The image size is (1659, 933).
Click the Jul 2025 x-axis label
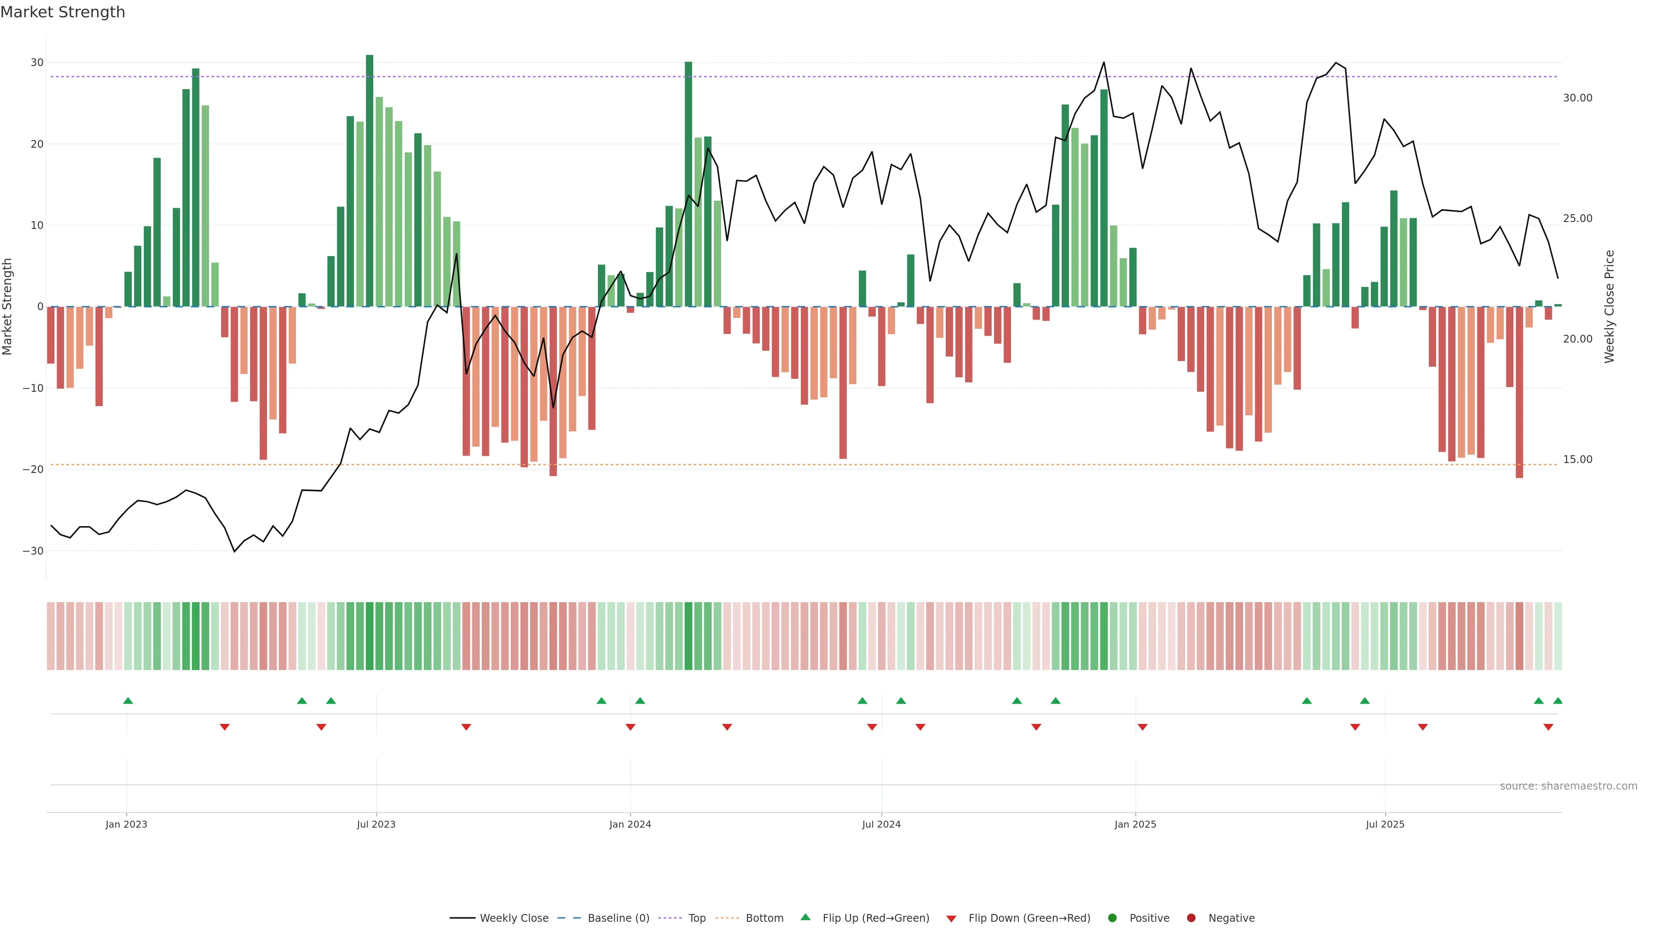1385,824
